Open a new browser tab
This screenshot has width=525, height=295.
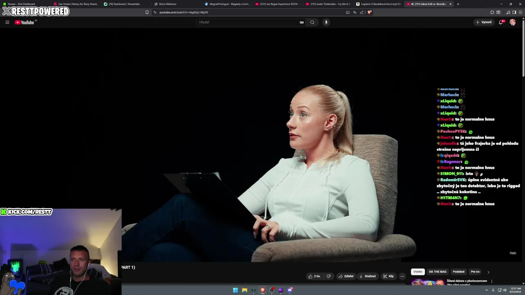[x=458, y=4]
